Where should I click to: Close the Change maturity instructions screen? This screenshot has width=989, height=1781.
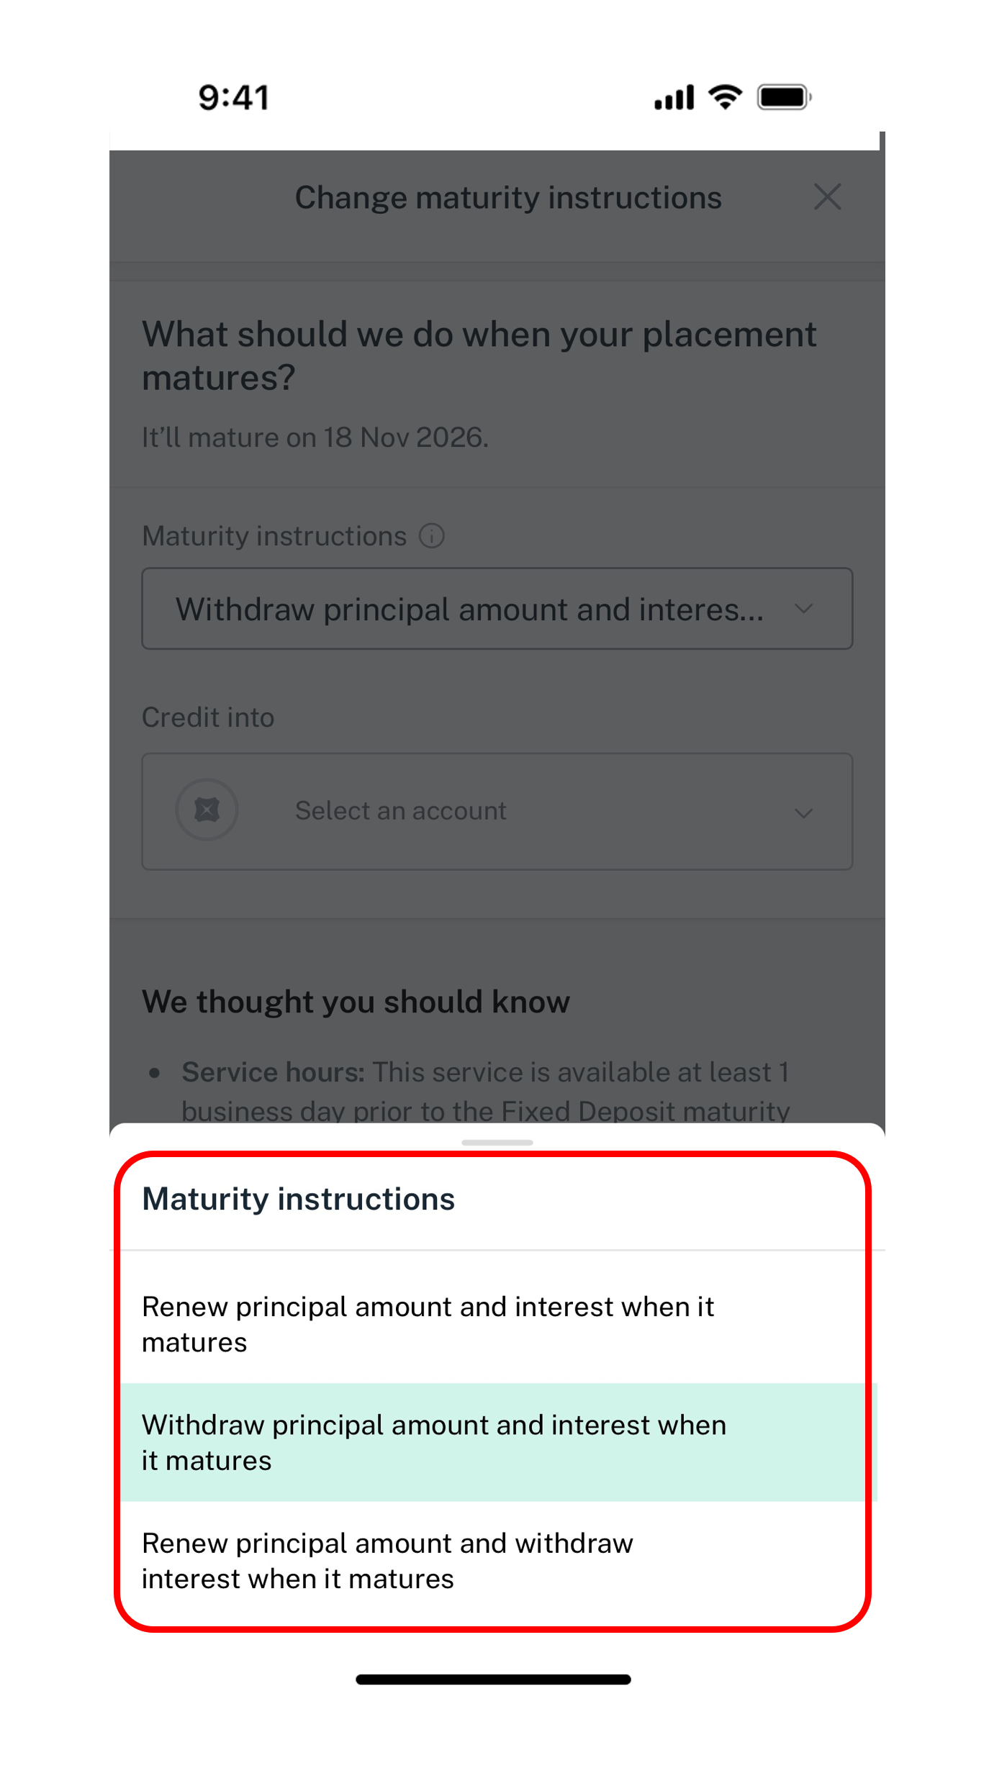[x=827, y=196]
